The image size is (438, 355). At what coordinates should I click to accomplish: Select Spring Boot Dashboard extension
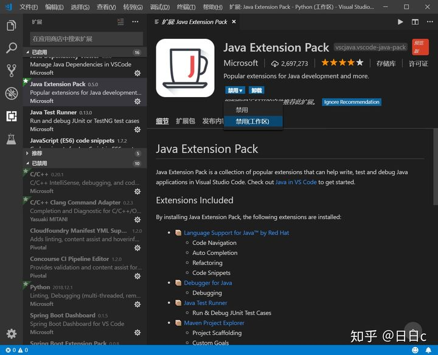[x=85, y=323]
